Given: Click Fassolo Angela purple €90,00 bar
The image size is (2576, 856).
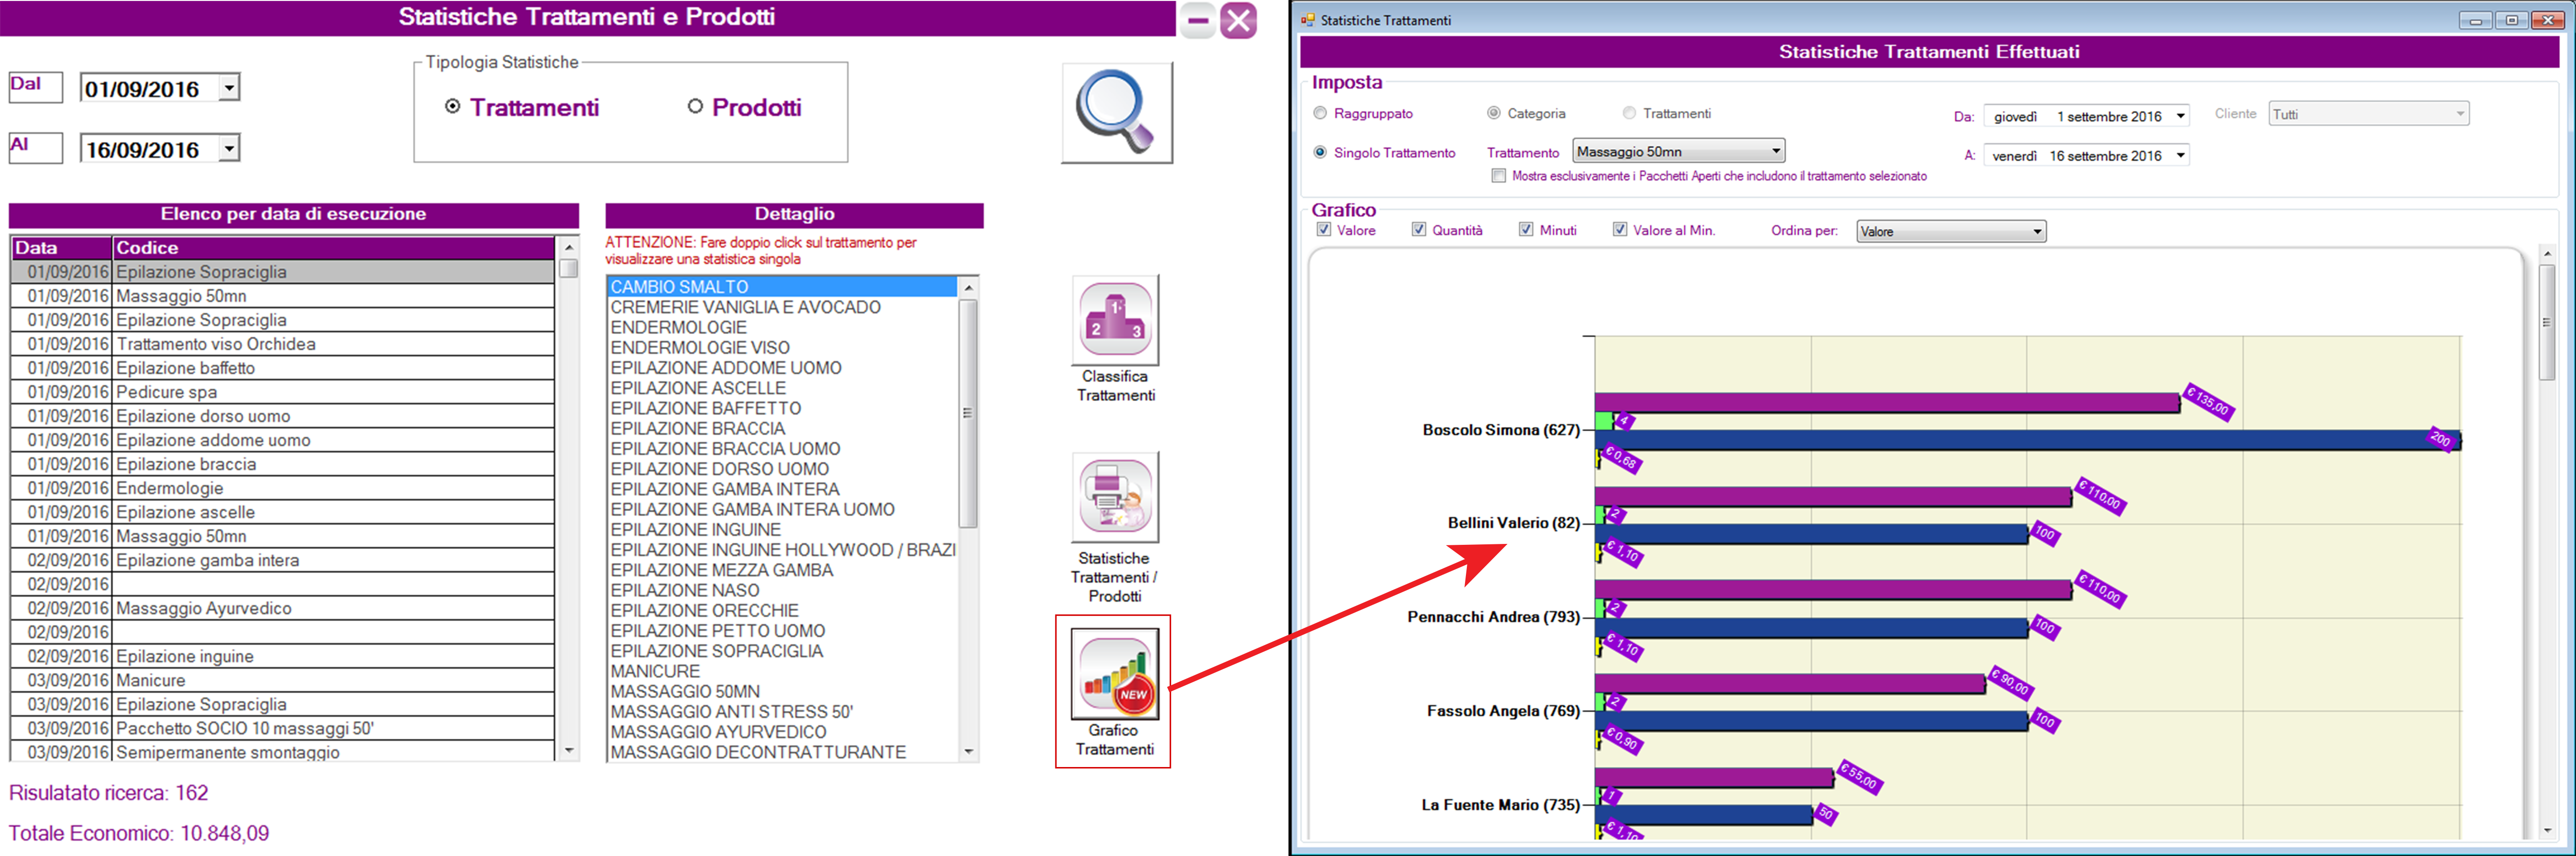Looking at the screenshot, I should coord(1790,683).
